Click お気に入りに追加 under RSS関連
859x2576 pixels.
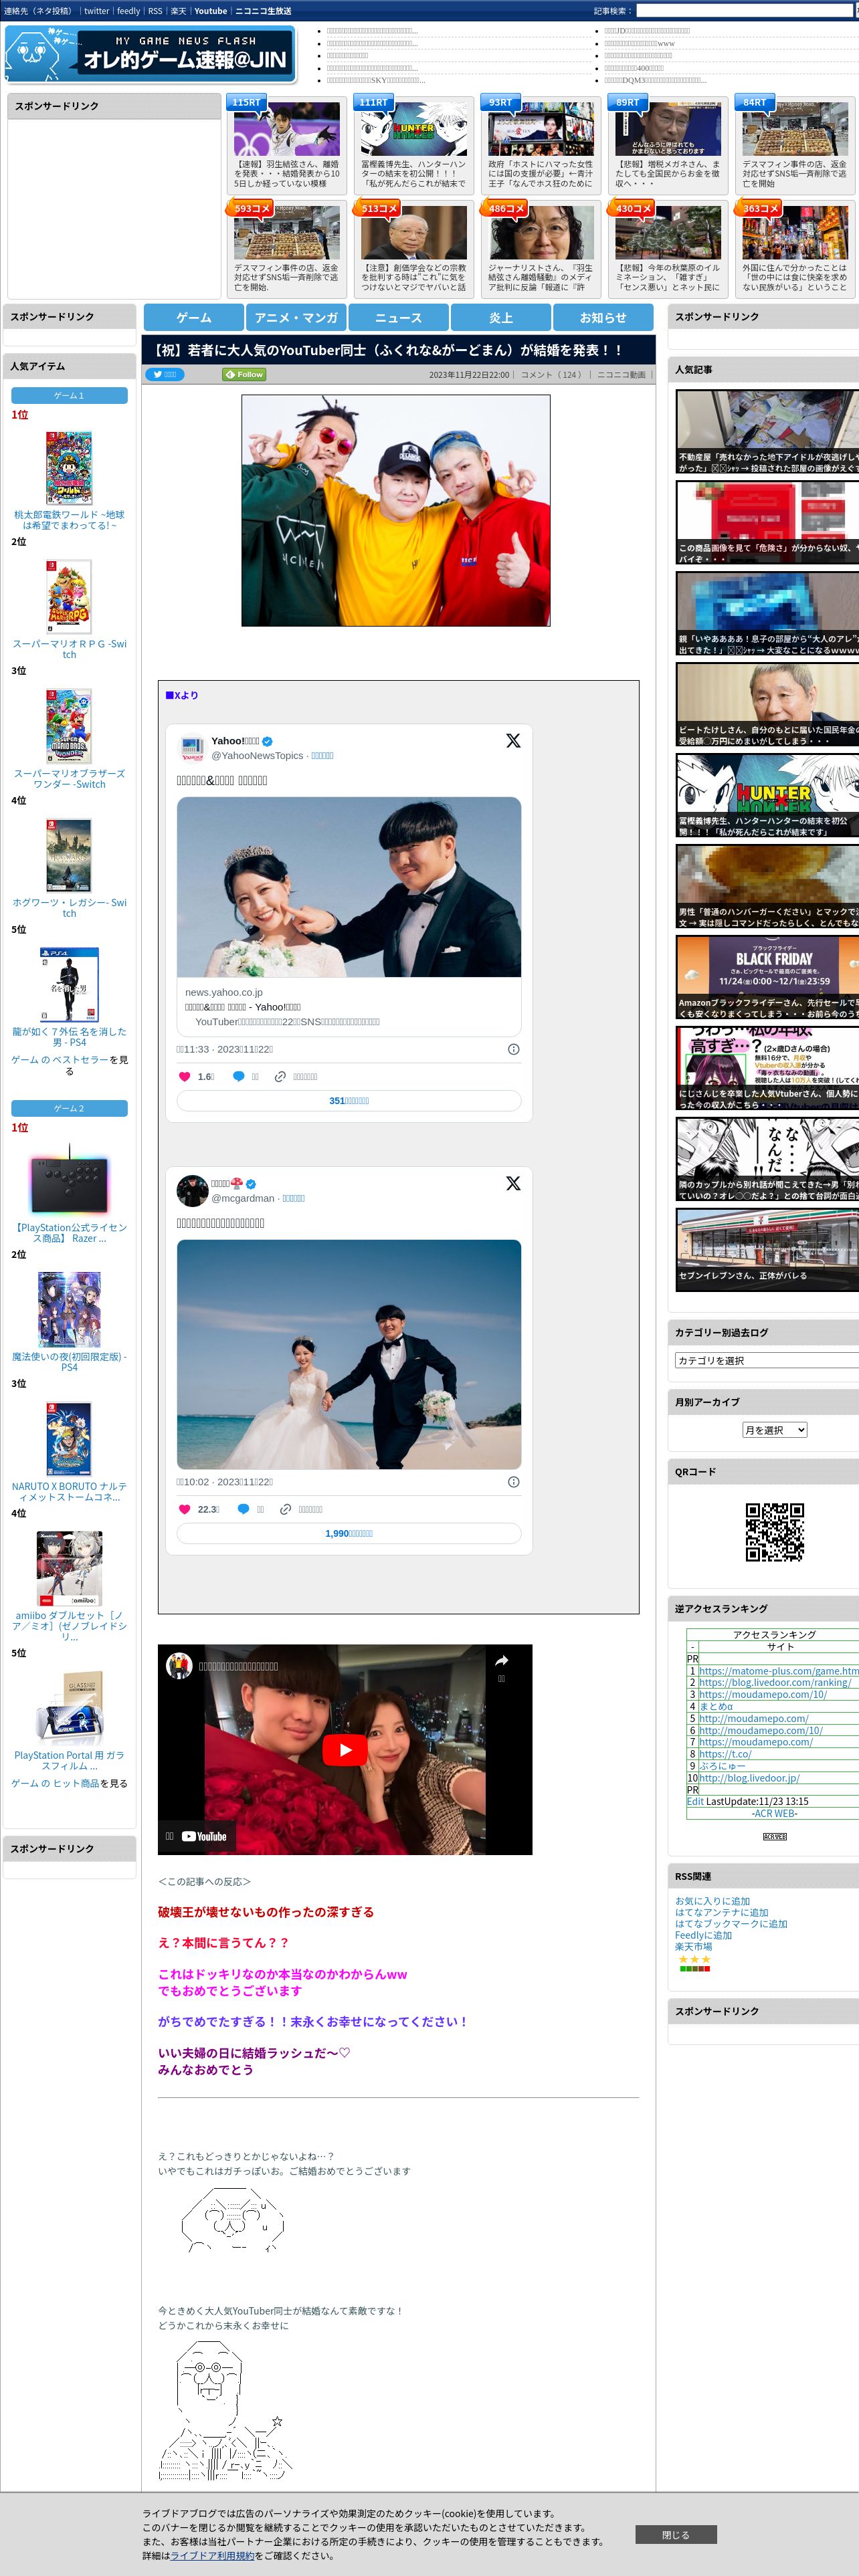[712, 1901]
